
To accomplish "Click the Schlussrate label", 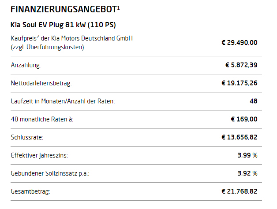I will click(x=27, y=137).
